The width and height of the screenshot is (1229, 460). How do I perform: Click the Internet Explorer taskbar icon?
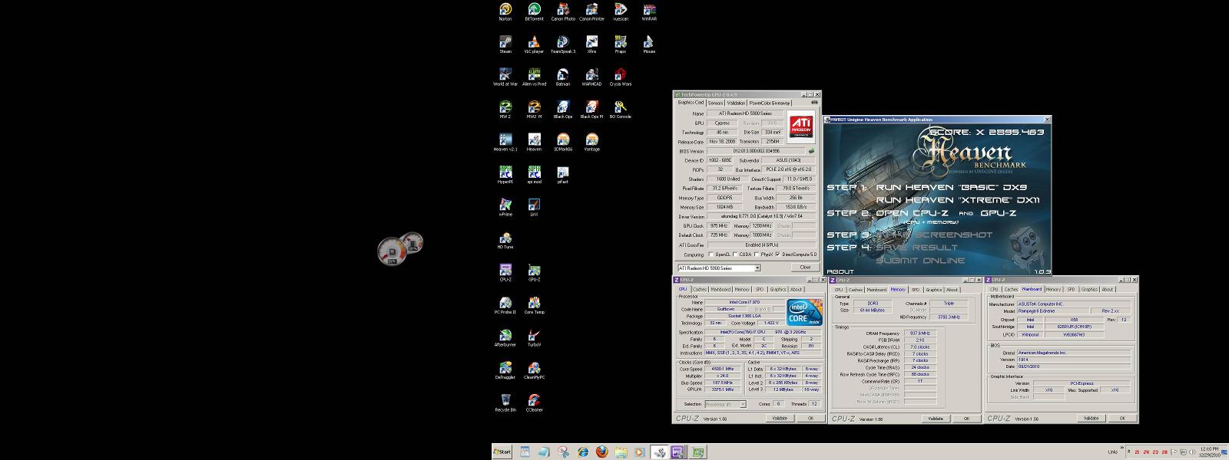[x=583, y=452]
